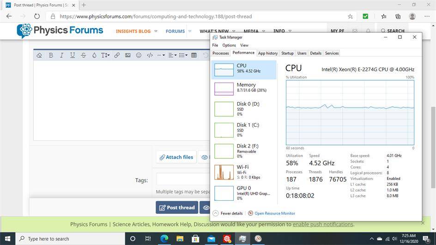This screenshot has height=245, width=436.
Task: Switch to the Processes tab
Action: [221, 53]
